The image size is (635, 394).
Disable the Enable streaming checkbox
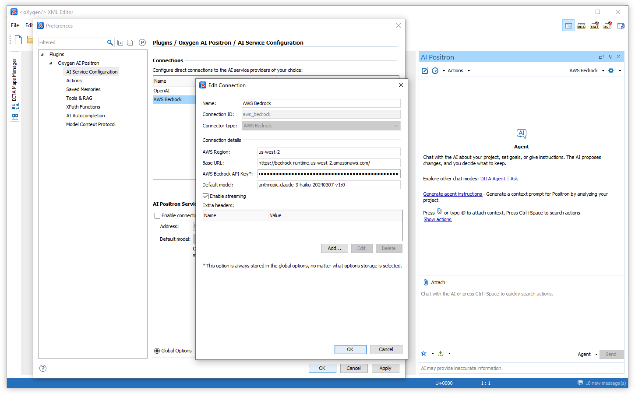(x=205, y=196)
